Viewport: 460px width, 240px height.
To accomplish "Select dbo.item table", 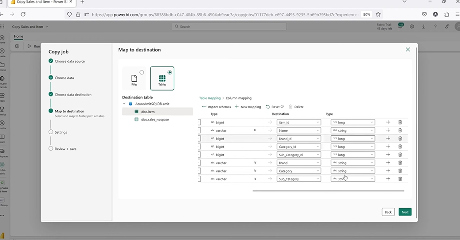I will (x=158, y=112).
